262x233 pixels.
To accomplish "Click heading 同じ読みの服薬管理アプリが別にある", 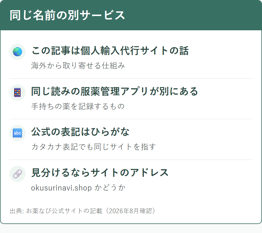I will click(x=115, y=91).
